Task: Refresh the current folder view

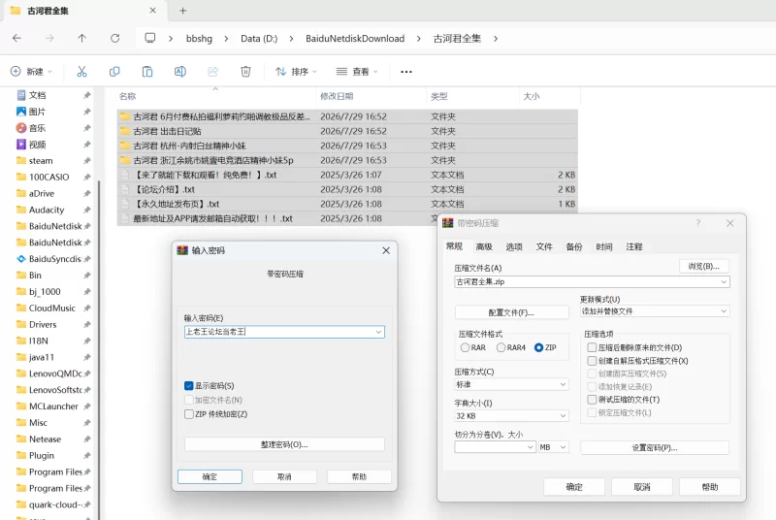Action: click(114, 38)
